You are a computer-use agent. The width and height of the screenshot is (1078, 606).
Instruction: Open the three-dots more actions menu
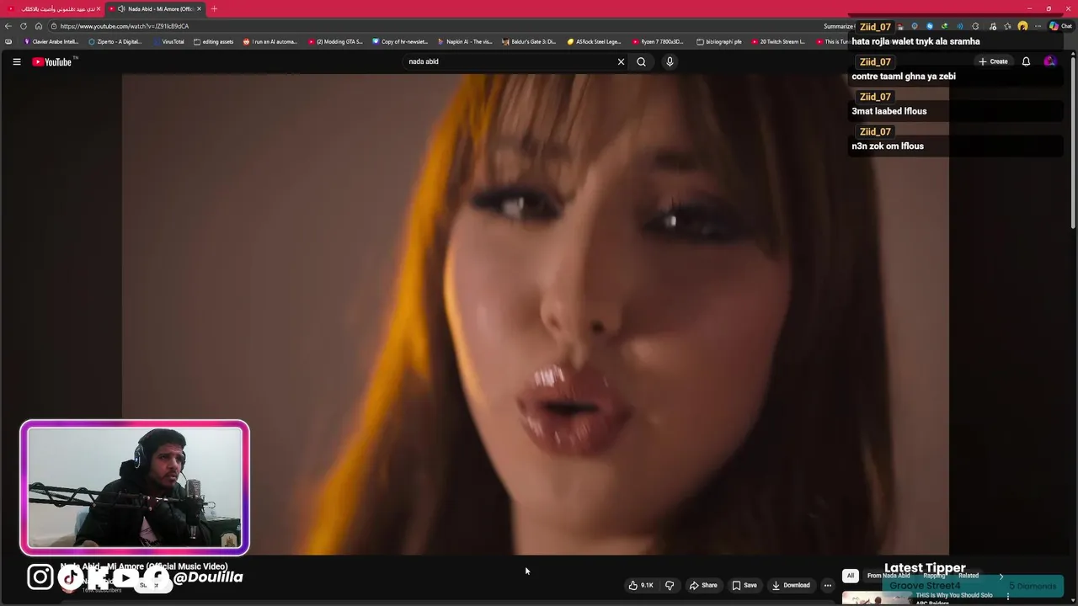click(x=828, y=585)
